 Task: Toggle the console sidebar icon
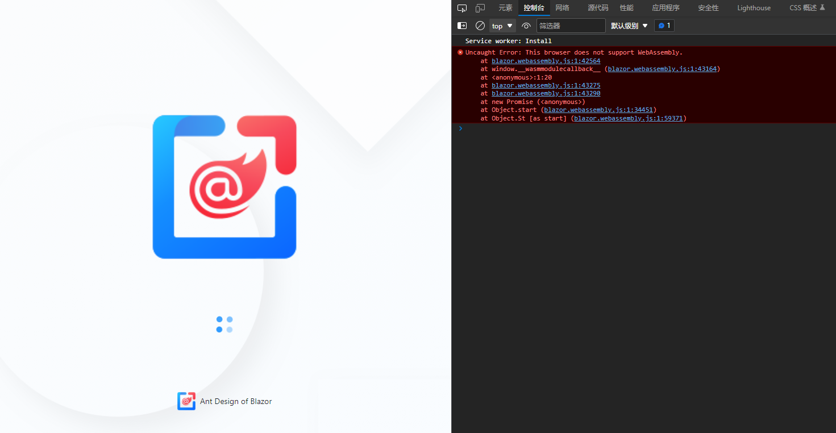pos(462,26)
